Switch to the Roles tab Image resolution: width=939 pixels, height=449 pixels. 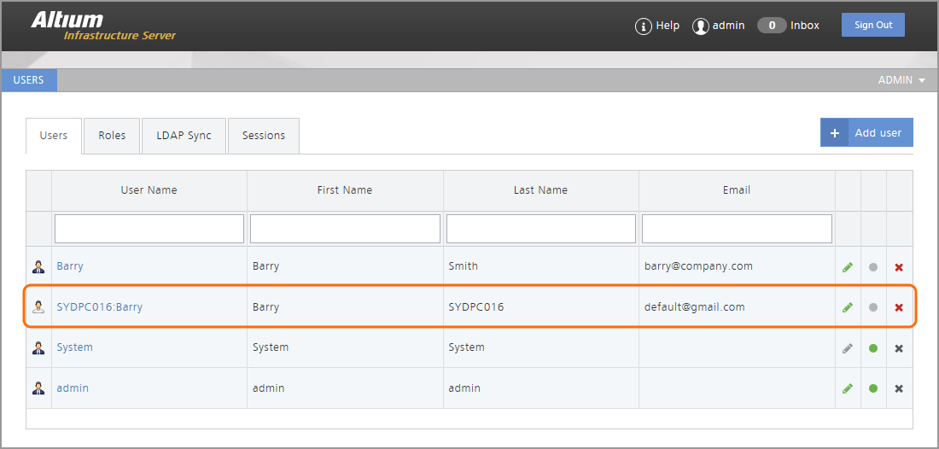tap(112, 136)
